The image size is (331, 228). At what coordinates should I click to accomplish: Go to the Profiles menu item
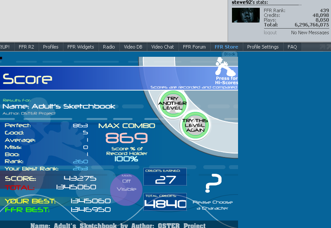[x=50, y=47]
